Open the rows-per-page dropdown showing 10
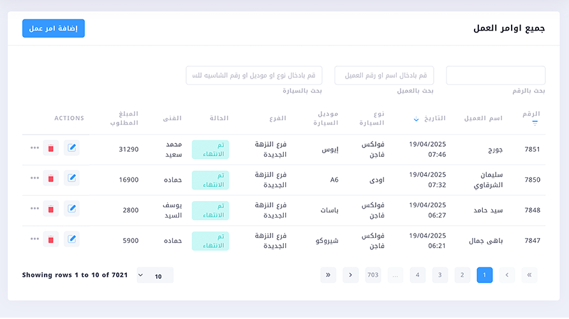The height and width of the screenshot is (319, 569). coord(155,276)
